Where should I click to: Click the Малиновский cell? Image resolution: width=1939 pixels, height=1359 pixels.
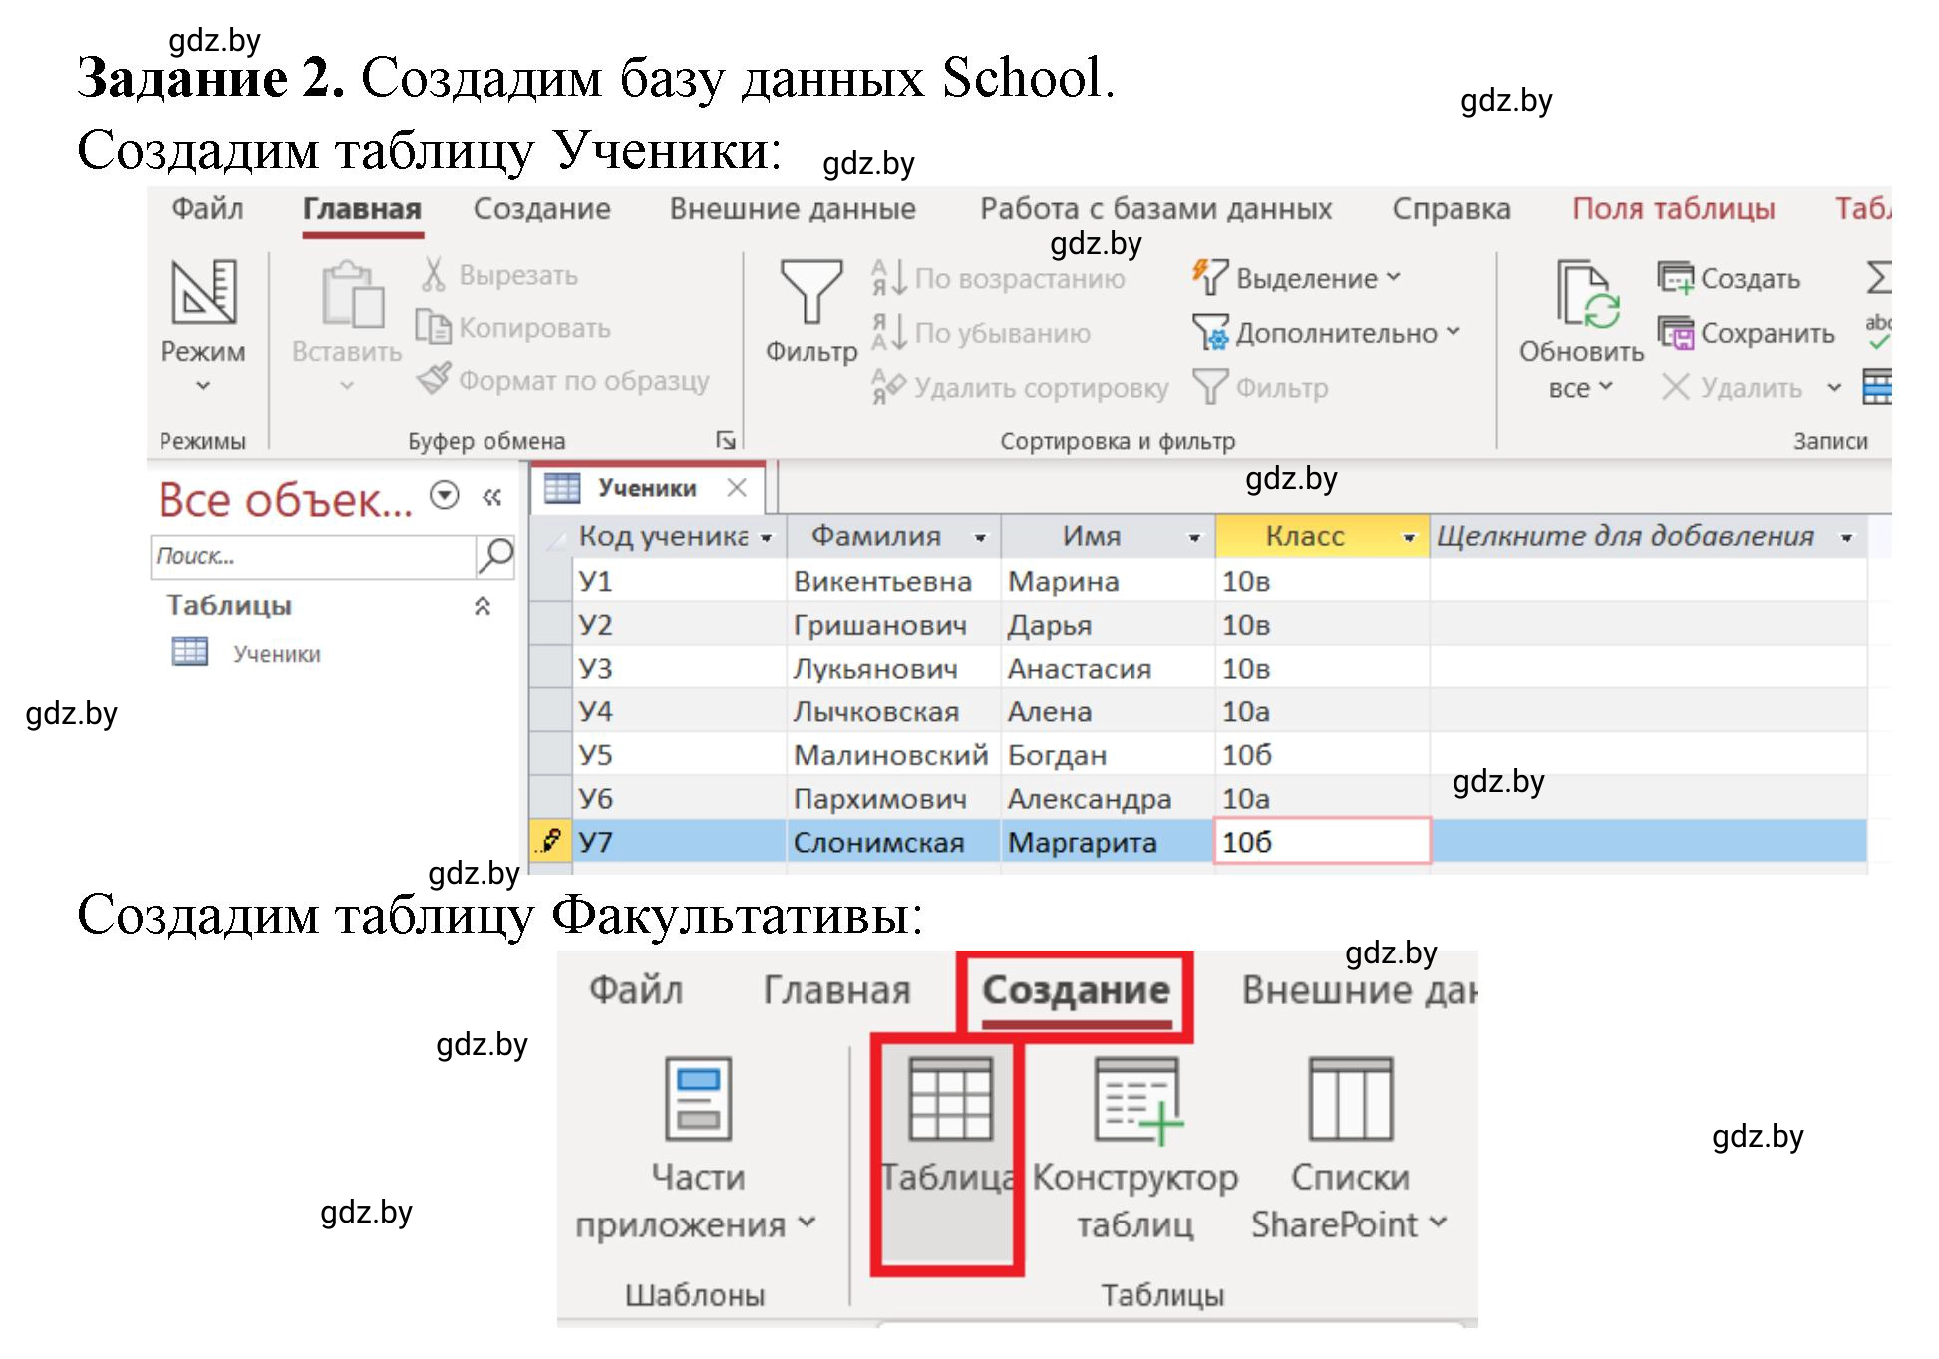(x=893, y=755)
